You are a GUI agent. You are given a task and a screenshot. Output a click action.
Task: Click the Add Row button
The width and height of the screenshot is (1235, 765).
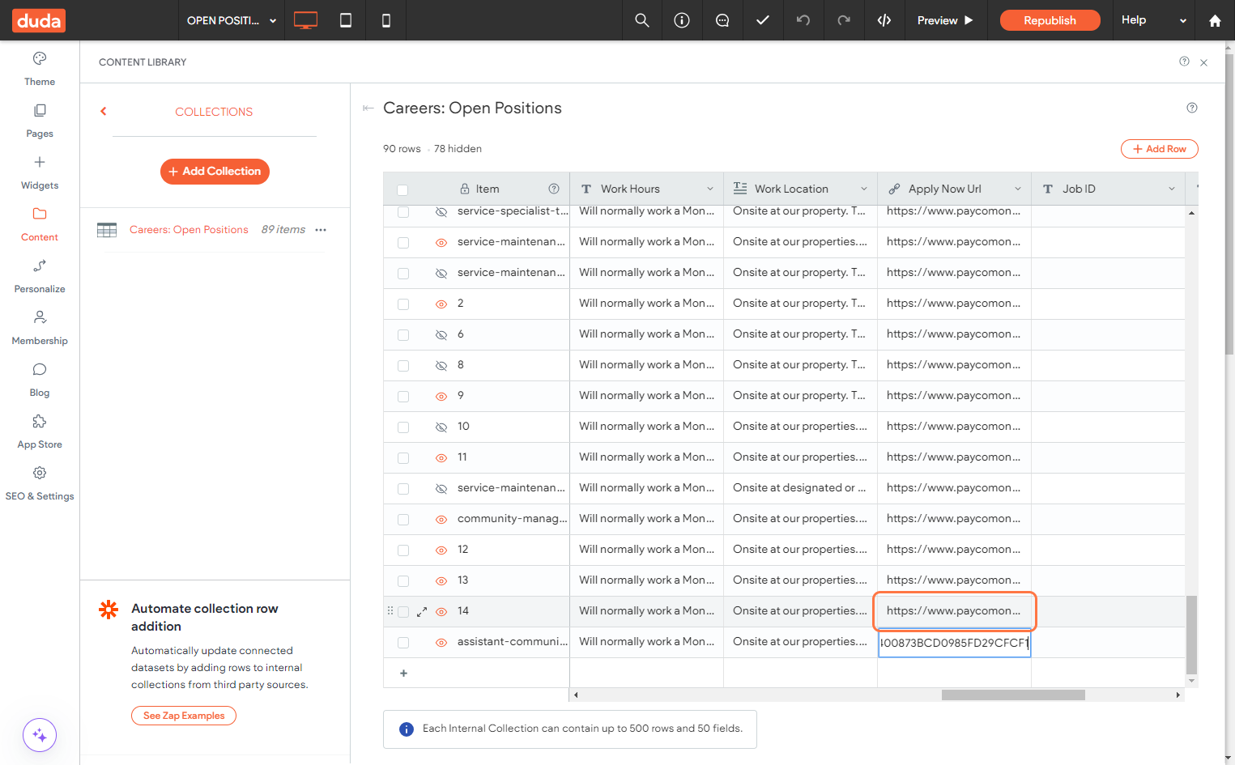point(1159,149)
